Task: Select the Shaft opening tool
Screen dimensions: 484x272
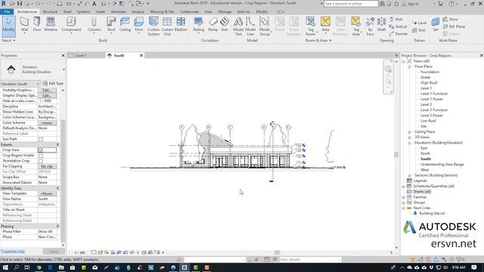Action: point(381,24)
